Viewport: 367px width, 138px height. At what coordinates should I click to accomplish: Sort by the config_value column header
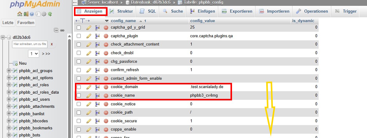pos(202,21)
